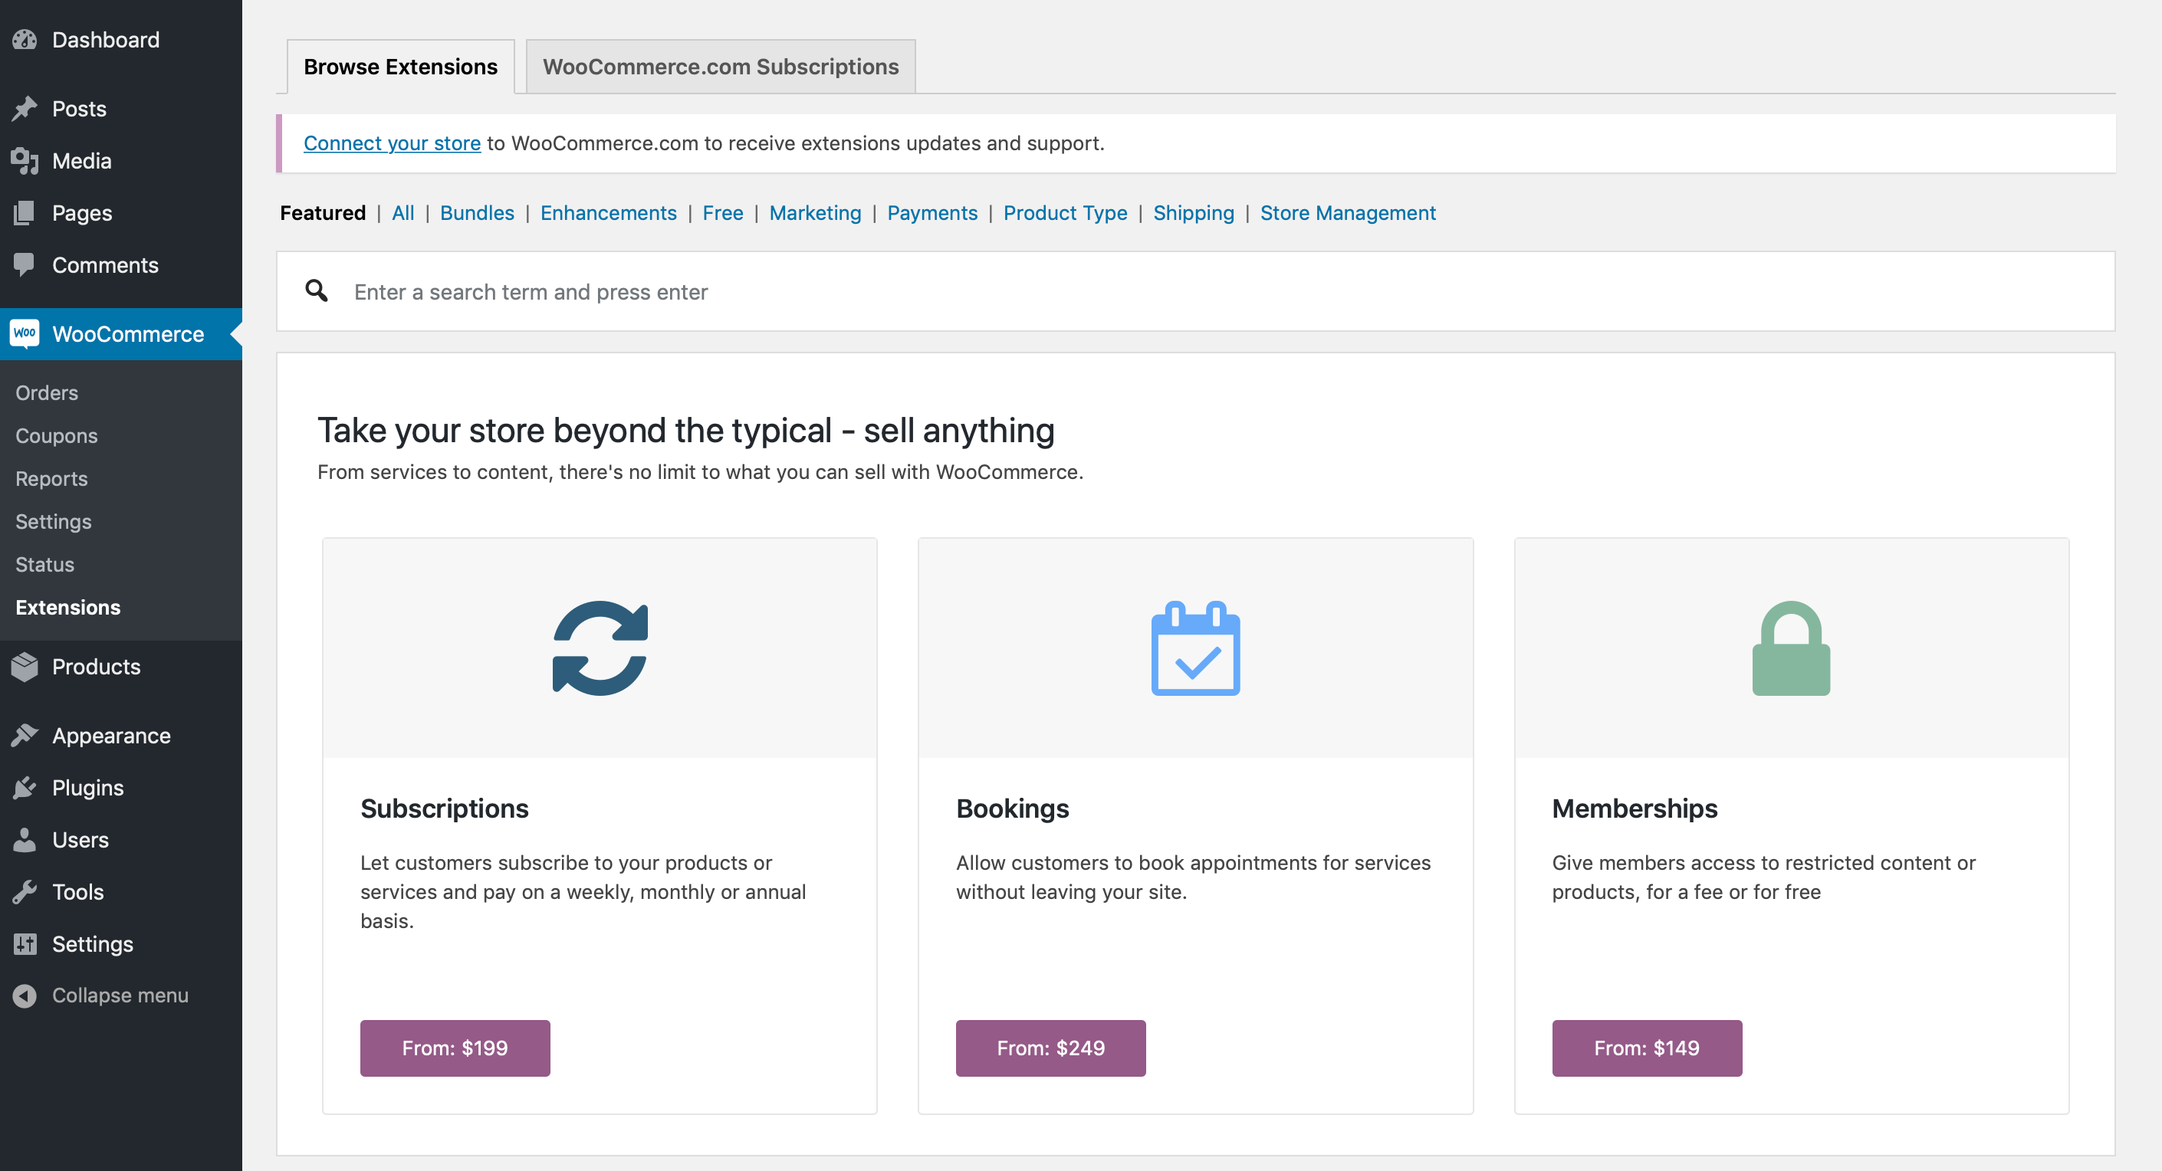Click the Comments bubble icon
Screen dimensions: 2162x1171
[x=25, y=264]
